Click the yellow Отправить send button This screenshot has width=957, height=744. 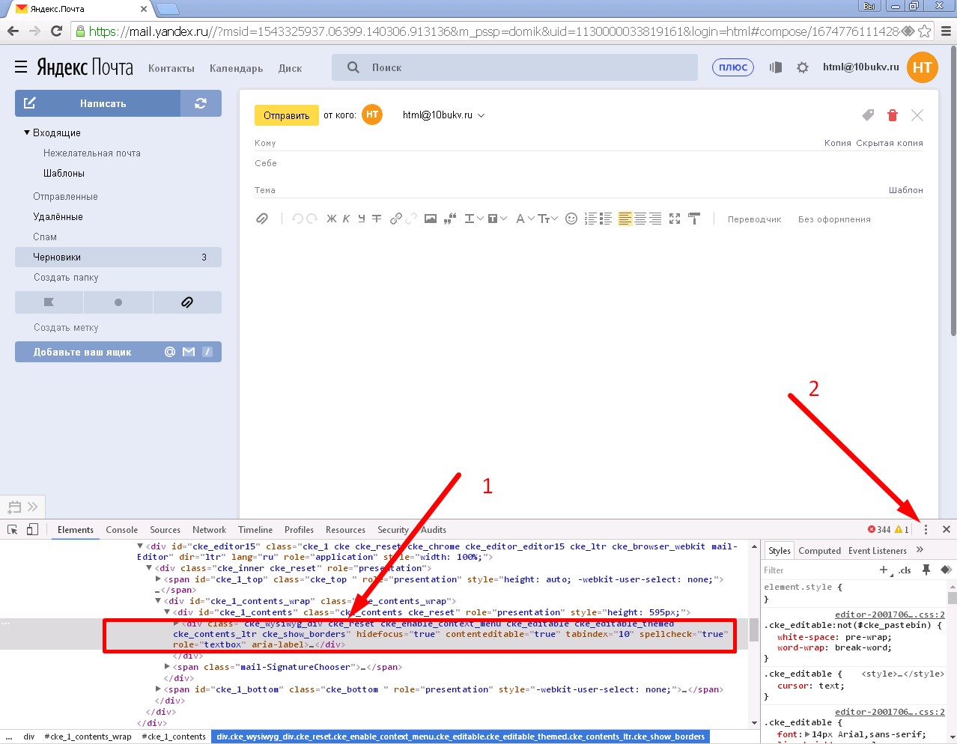(x=287, y=115)
